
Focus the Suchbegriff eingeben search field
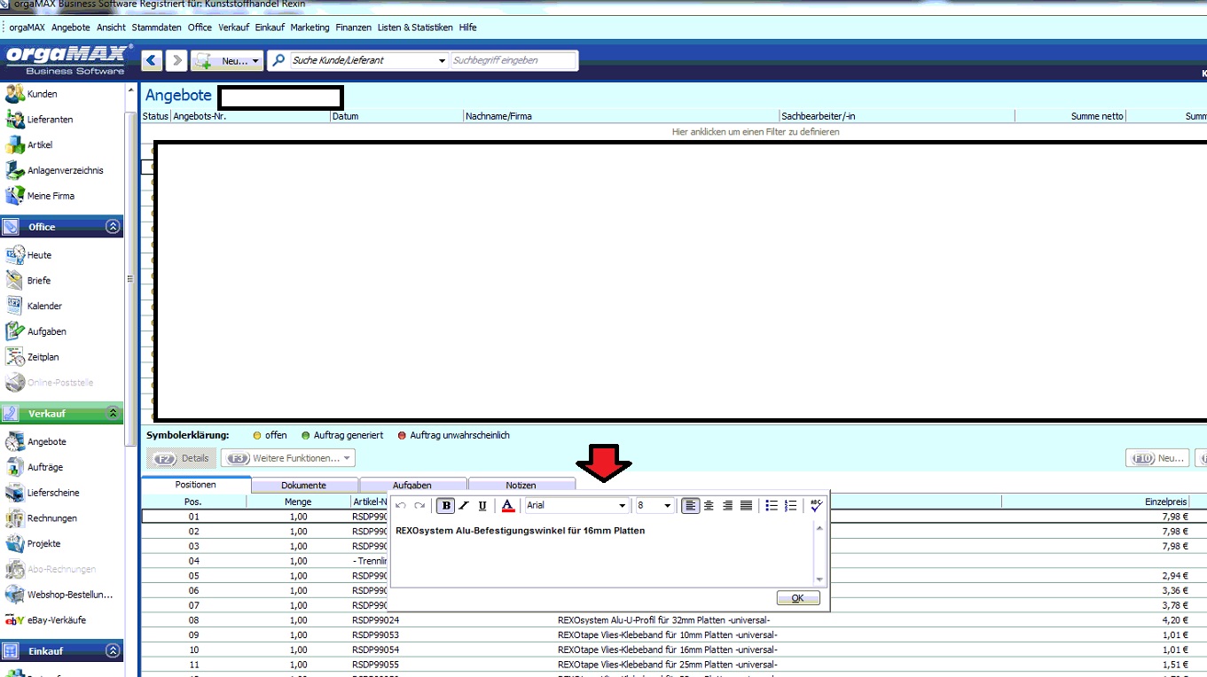[x=514, y=60]
